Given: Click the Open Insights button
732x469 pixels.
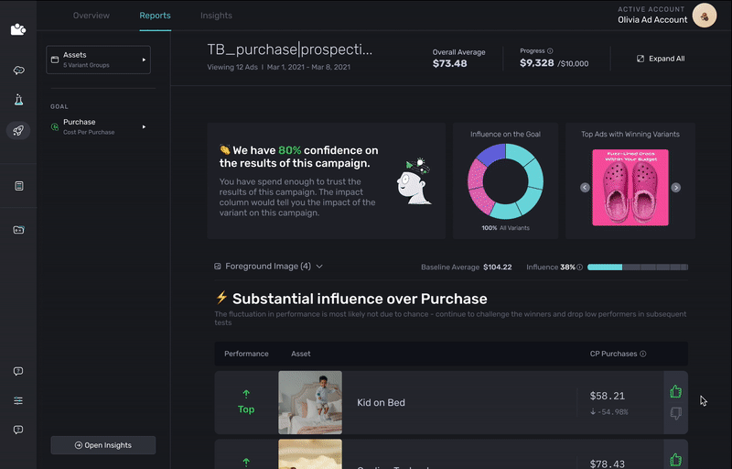Looking at the screenshot, I should coord(102,445).
